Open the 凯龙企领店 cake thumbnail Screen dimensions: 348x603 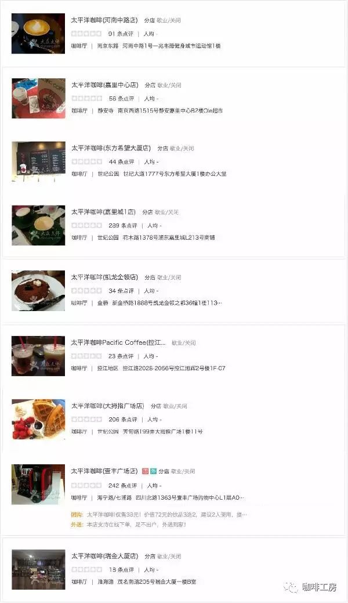pyautogui.click(x=38, y=291)
